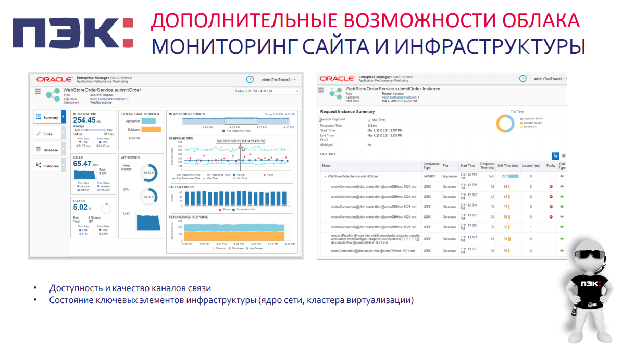Click call type arrows in submitOrder root row
Viewport: 622px width, 351px height.
pyautogui.click(x=562, y=176)
